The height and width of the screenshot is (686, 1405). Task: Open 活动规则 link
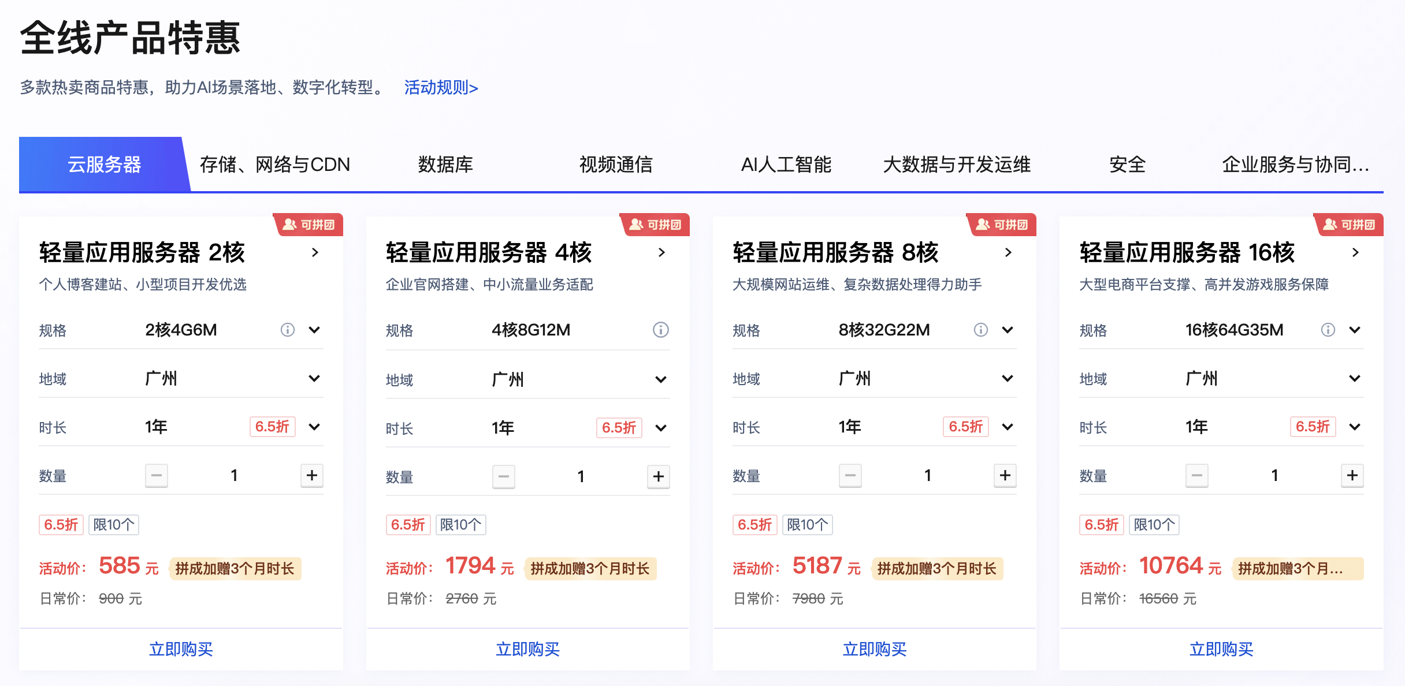point(441,88)
